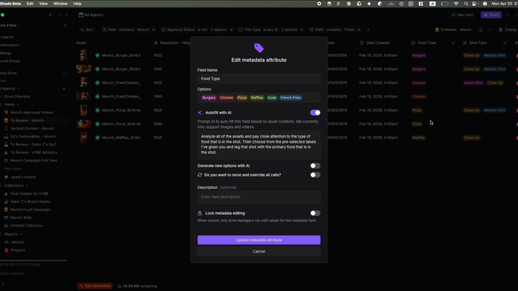518x291 pixels.
Task: Select the French Fries option tag
Action: point(290,98)
